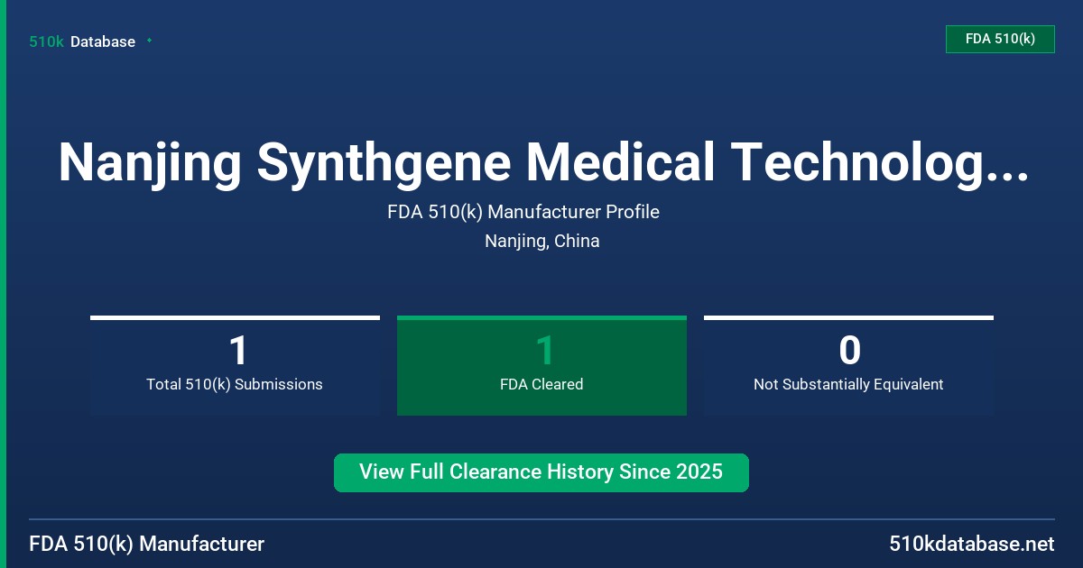Click the small green dot beside Database
Screen dimensions: 1083x568
149,41
